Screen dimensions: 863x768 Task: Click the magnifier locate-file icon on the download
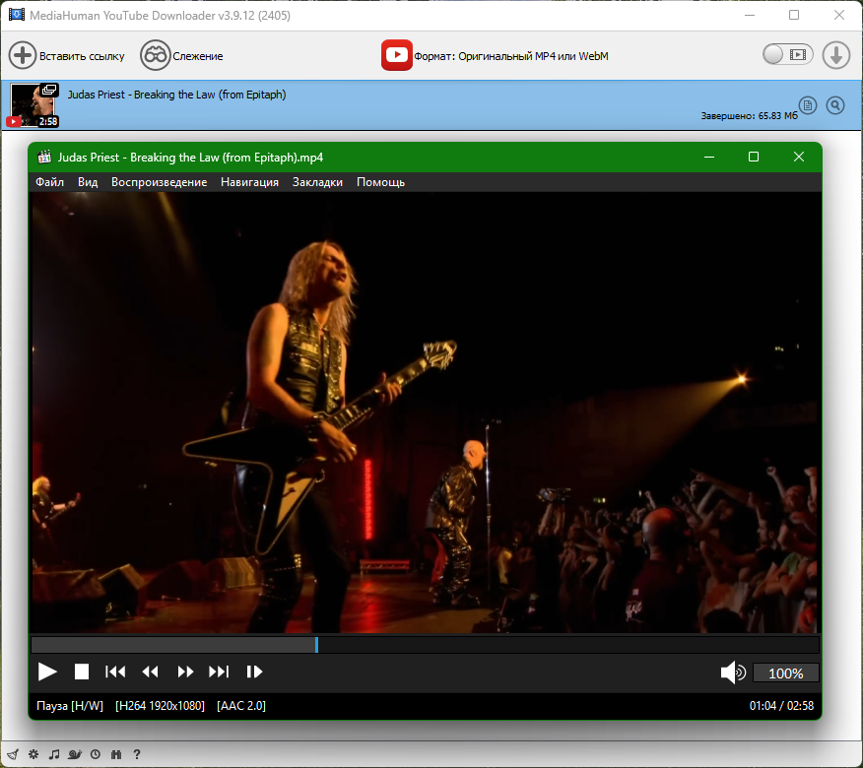(x=835, y=105)
